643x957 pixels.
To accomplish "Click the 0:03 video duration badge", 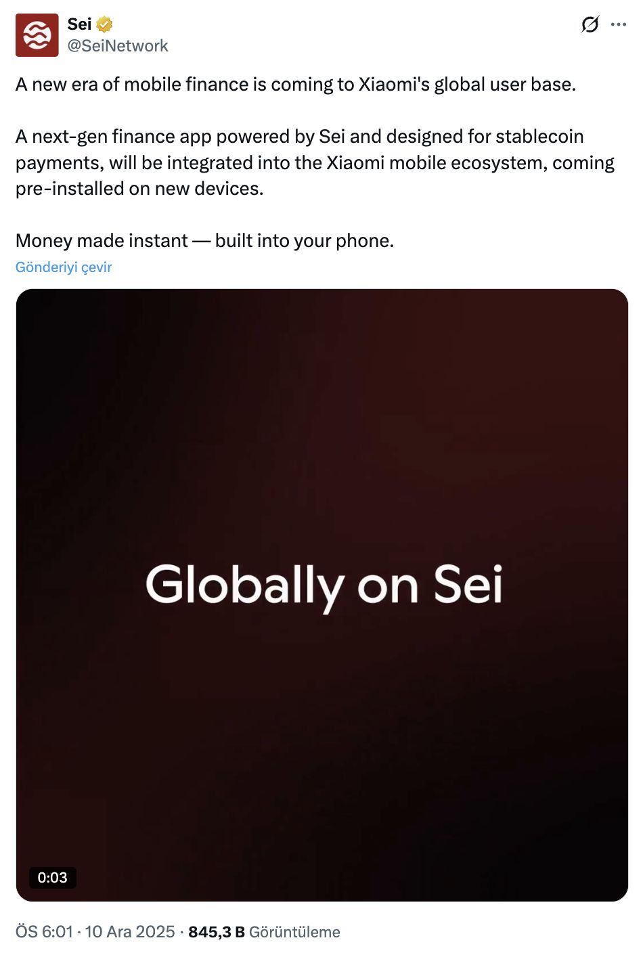I will click(53, 878).
